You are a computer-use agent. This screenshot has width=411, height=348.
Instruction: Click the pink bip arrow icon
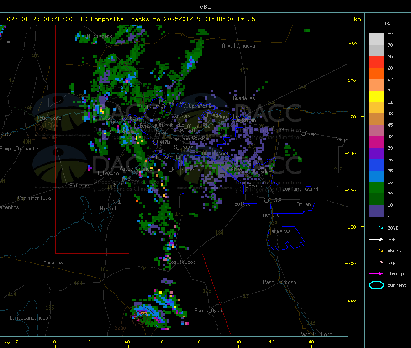point(376,262)
